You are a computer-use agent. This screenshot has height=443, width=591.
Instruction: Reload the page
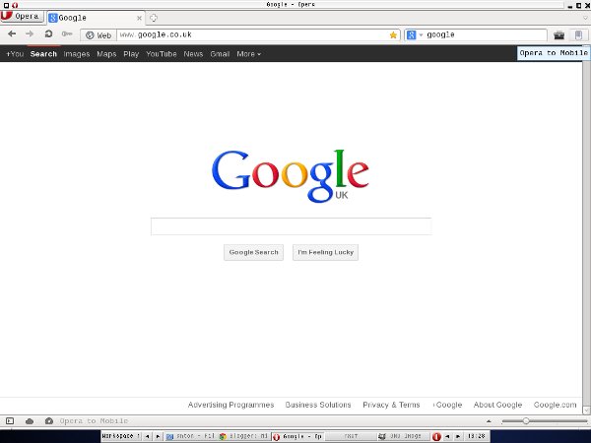coord(48,34)
